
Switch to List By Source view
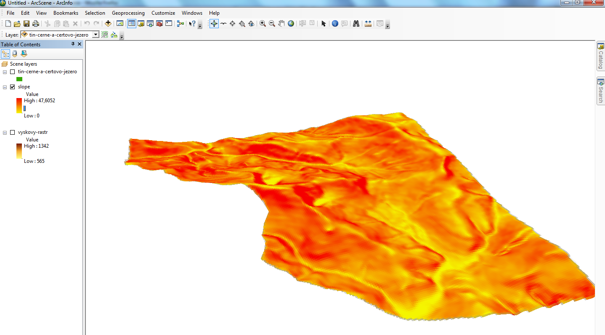pos(15,53)
